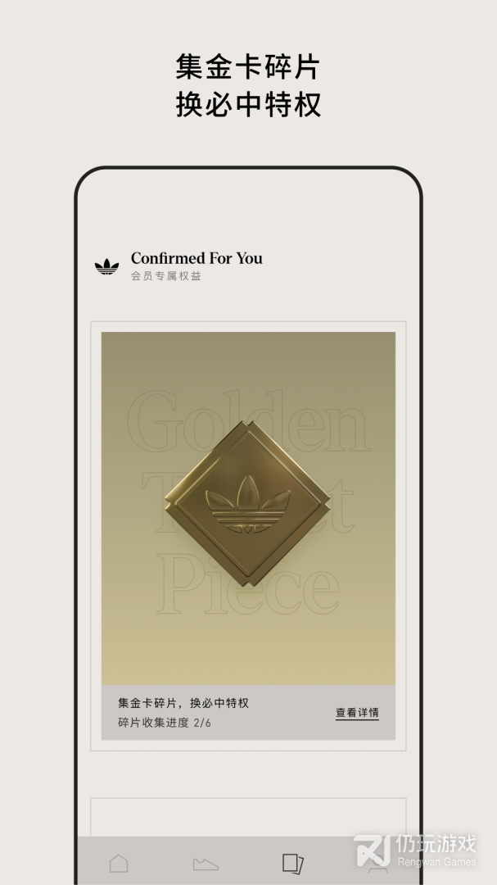Check fragment progress 碎片收集进度 2/6
This screenshot has width=497, height=885.
(164, 723)
